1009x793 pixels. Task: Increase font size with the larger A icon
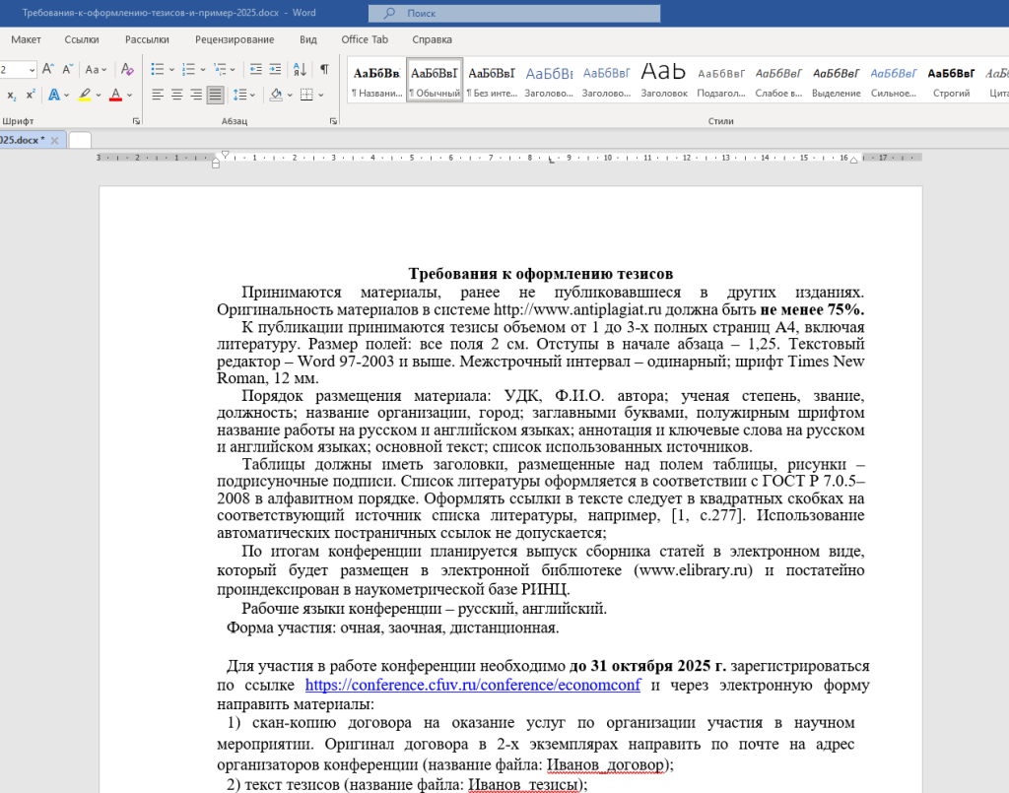[x=48, y=70]
